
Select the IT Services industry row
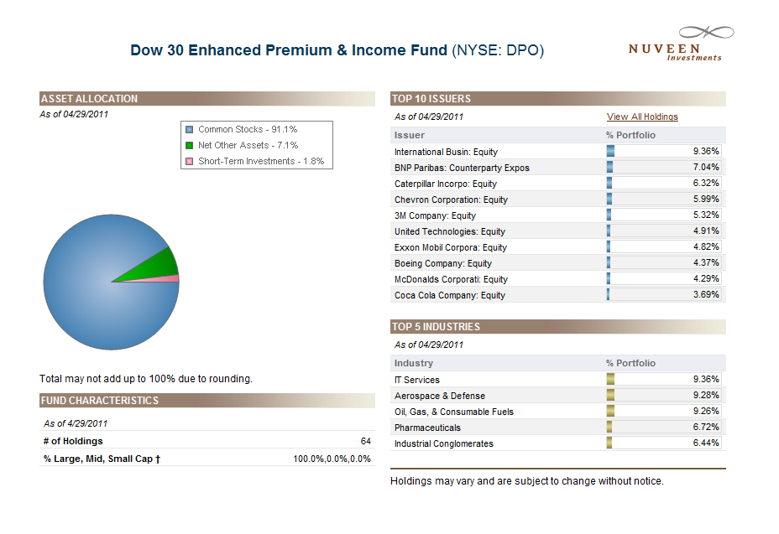(x=558, y=379)
